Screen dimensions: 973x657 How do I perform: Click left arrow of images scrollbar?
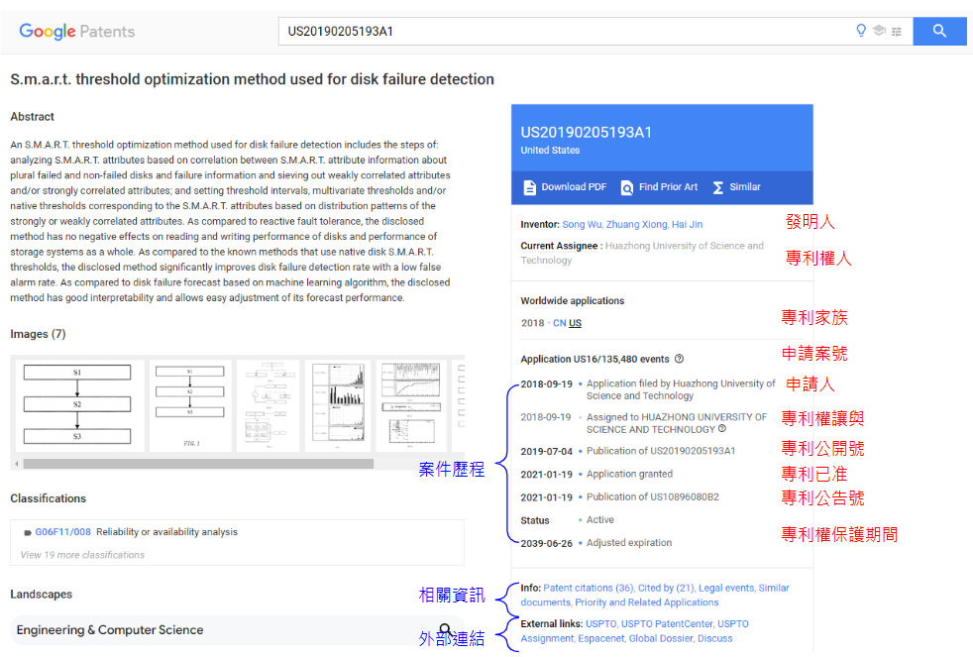[17, 464]
